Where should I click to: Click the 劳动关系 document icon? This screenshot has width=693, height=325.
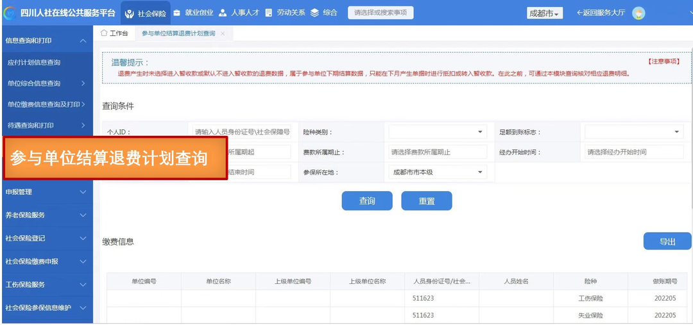click(268, 13)
